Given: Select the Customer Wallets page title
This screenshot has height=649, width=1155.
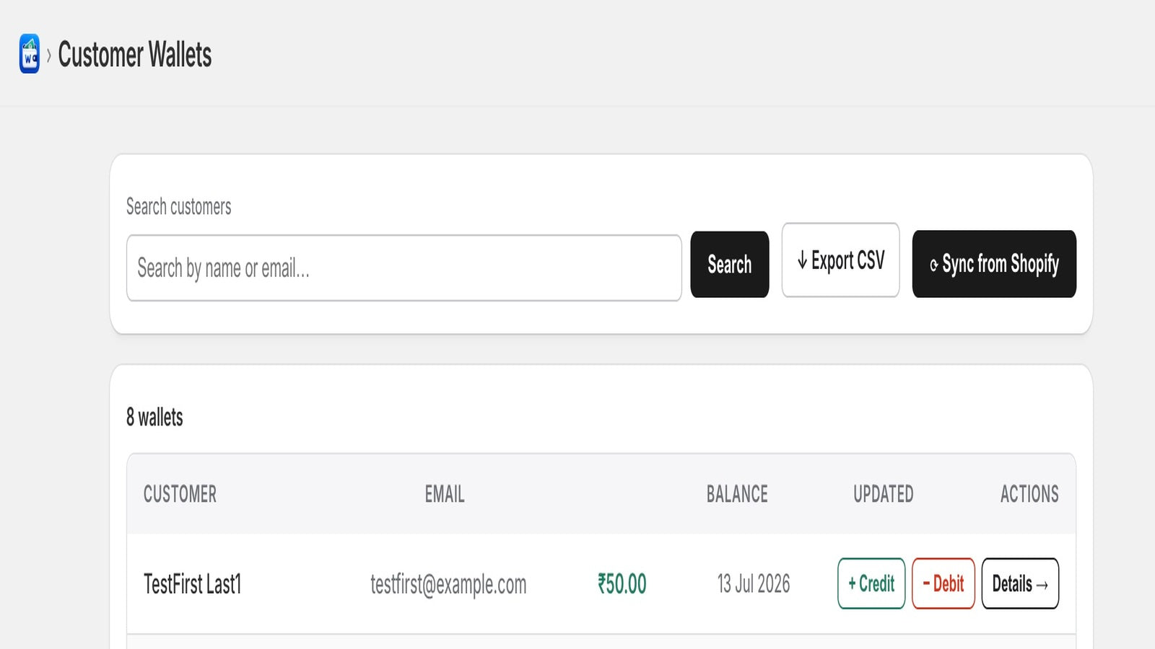Looking at the screenshot, I should click(x=135, y=55).
